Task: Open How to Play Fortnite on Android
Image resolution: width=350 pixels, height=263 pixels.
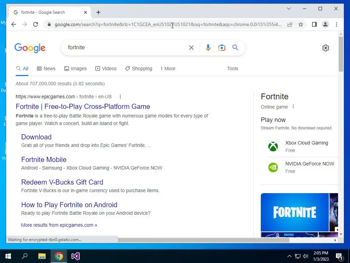Action: click(x=69, y=205)
